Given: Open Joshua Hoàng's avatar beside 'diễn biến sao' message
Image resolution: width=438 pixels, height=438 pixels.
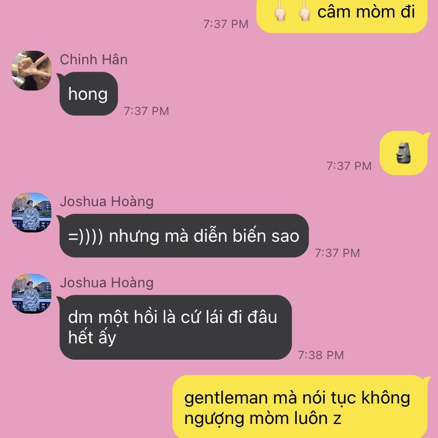Looking at the screenshot, I should point(32,213).
